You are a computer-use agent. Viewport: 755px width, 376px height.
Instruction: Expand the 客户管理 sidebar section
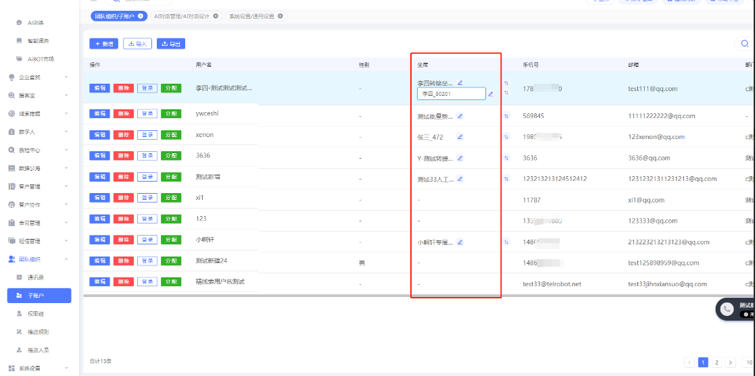tap(39, 186)
